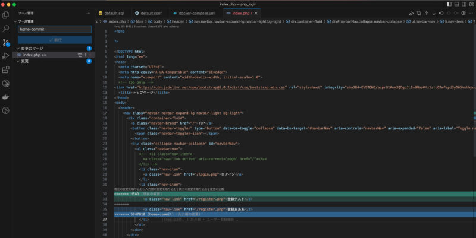The width and height of the screenshot is (476, 238).
Task: Click 変更の比較 code lens
Action: (217, 189)
